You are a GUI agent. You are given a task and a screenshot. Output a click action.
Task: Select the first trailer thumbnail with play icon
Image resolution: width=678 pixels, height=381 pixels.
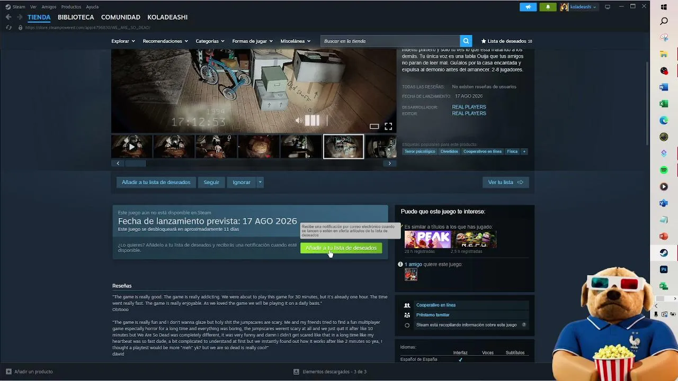(131, 147)
